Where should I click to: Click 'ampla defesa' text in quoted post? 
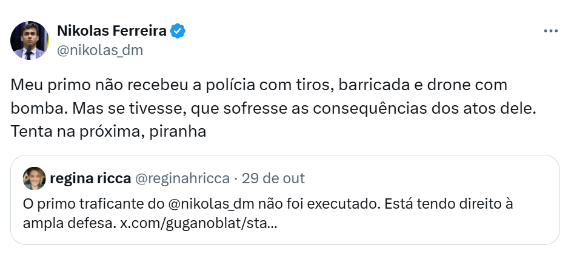(x=67, y=223)
